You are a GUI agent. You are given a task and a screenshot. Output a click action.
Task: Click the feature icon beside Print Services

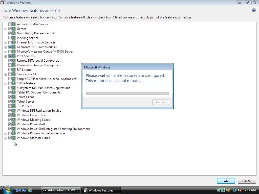coord(14,56)
